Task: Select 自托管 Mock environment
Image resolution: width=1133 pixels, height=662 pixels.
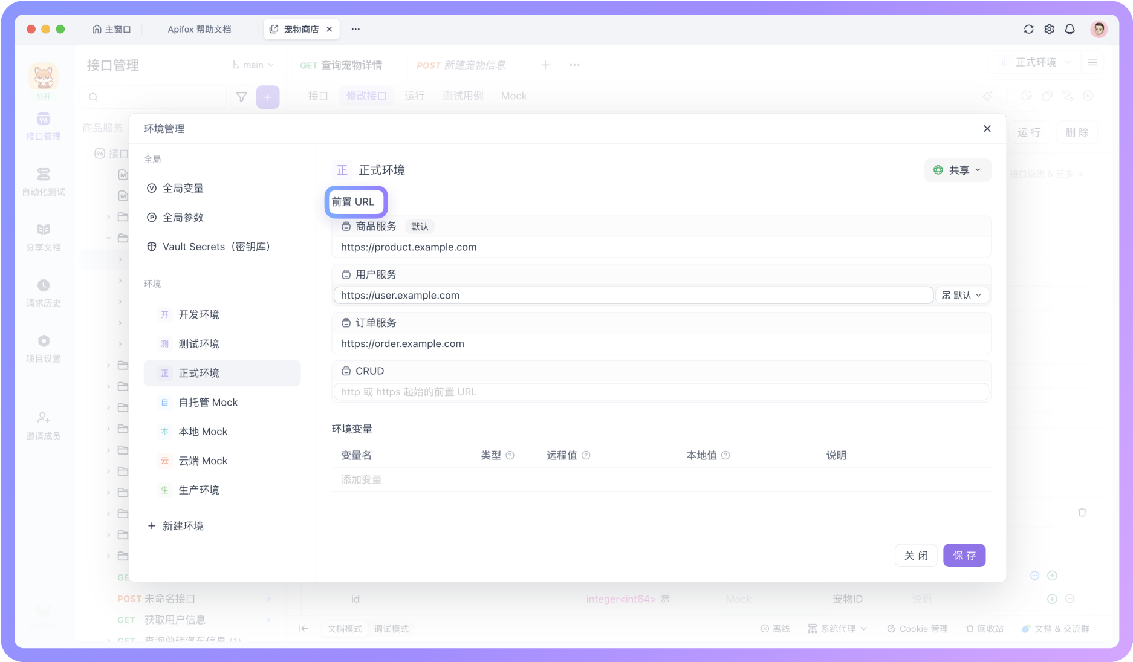Action: coord(222,402)
